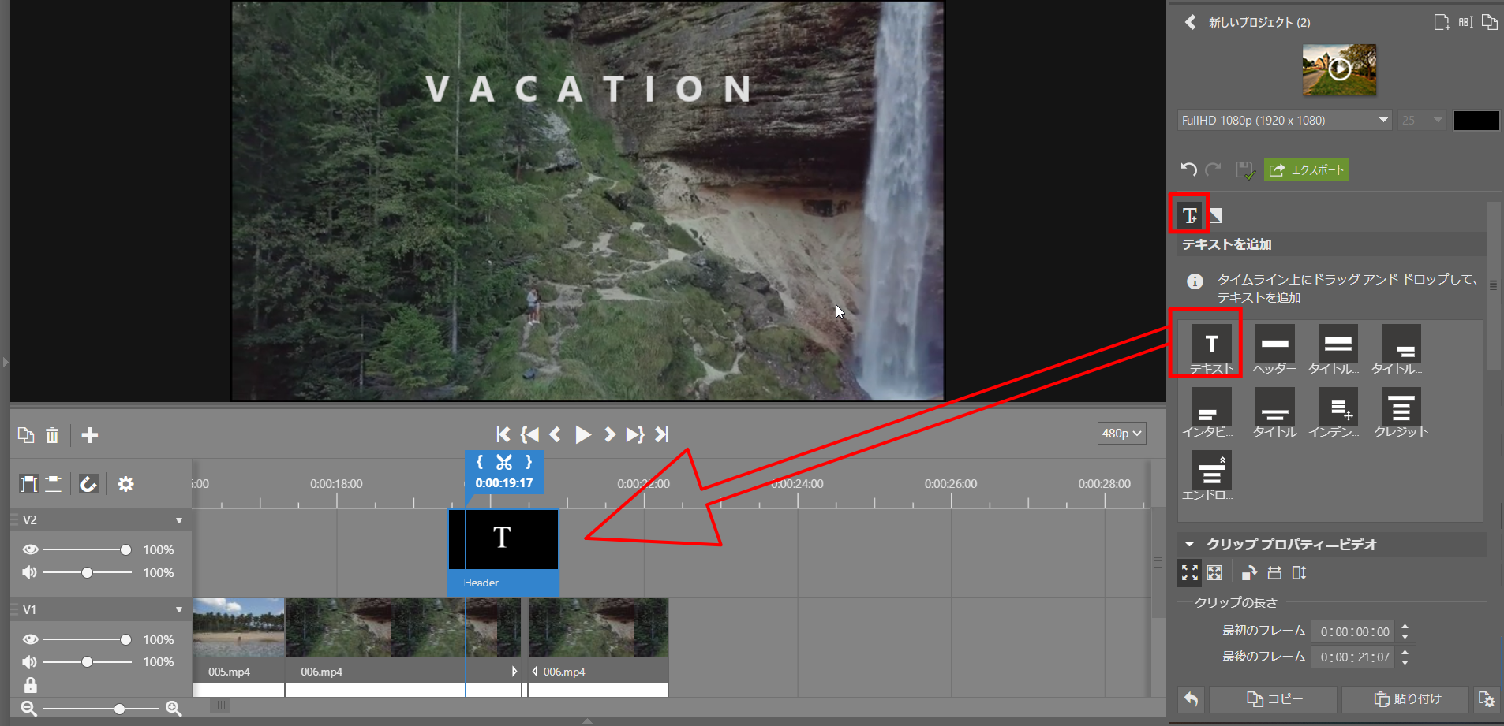Copy the selected timeline clip
Screen dimensions: 1504x726
tap(26, 435)
